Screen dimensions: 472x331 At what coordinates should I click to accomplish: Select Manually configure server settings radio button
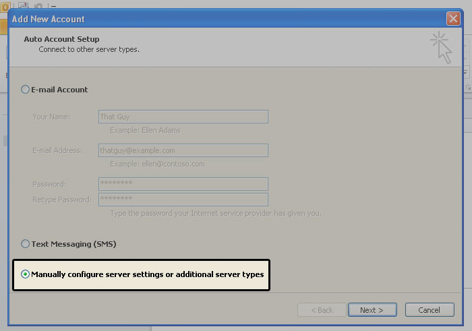pyautogui.click(x=26, y=274)
